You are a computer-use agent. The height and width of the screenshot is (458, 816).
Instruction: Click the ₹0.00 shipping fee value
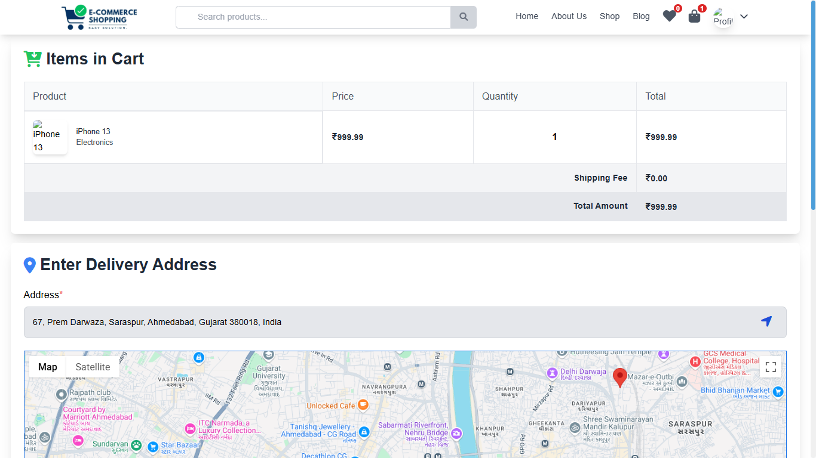click(x=657, y=178)
